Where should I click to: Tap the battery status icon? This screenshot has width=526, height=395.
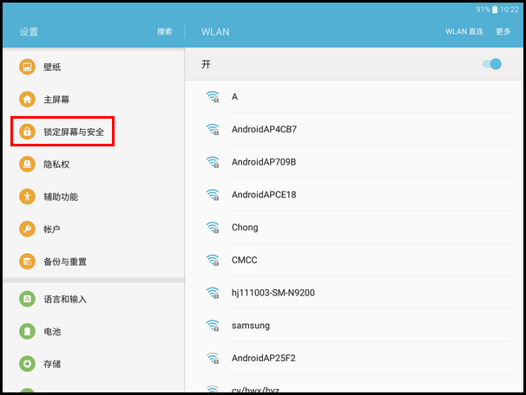495,10
